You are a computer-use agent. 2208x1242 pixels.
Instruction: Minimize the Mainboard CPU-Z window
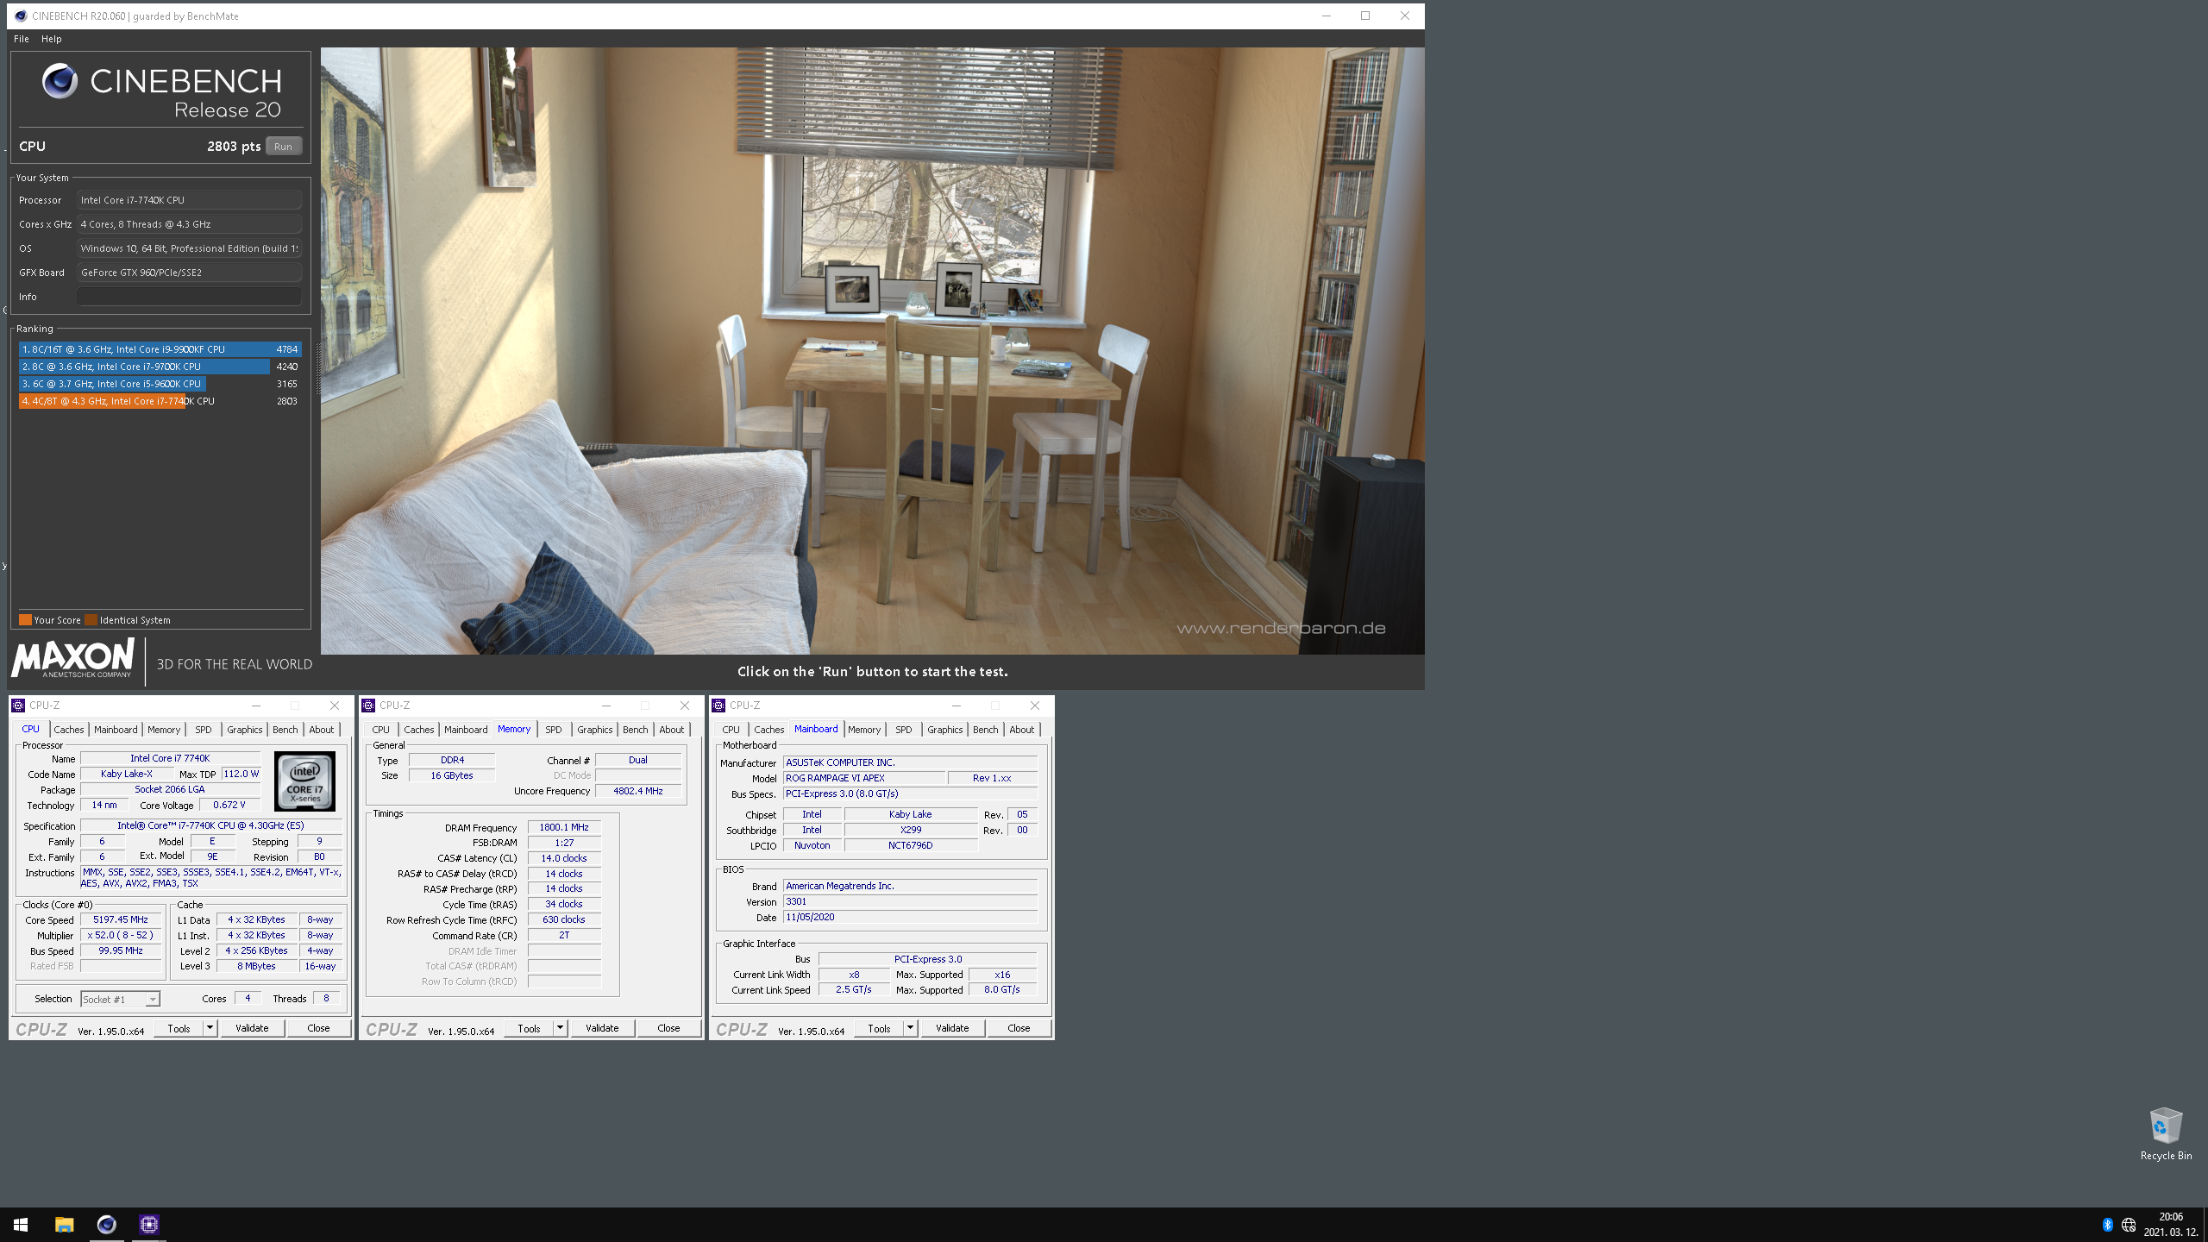point(956,706)
